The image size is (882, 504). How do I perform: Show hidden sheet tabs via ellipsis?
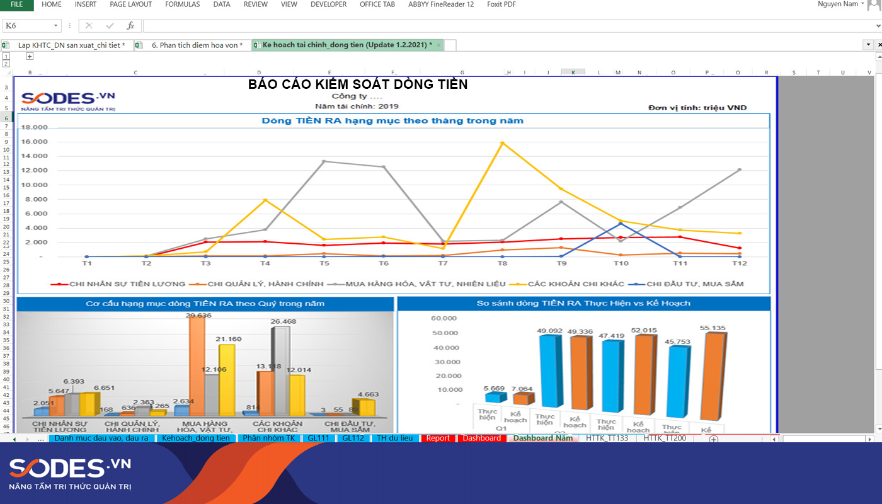tap(41, 438)
